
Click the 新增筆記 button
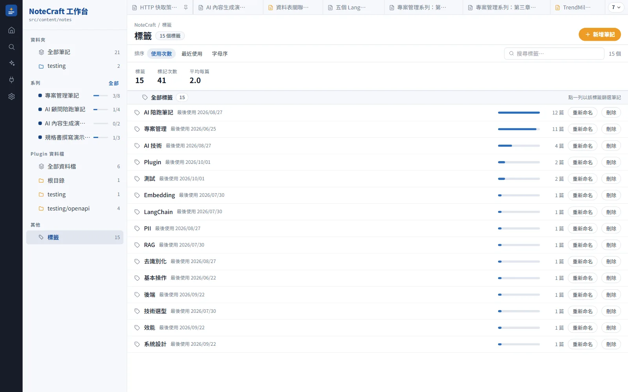tap(600, 34)
